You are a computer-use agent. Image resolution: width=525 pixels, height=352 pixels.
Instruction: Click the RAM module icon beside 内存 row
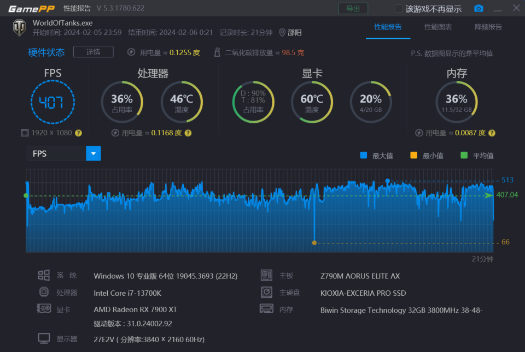[266, 308]
